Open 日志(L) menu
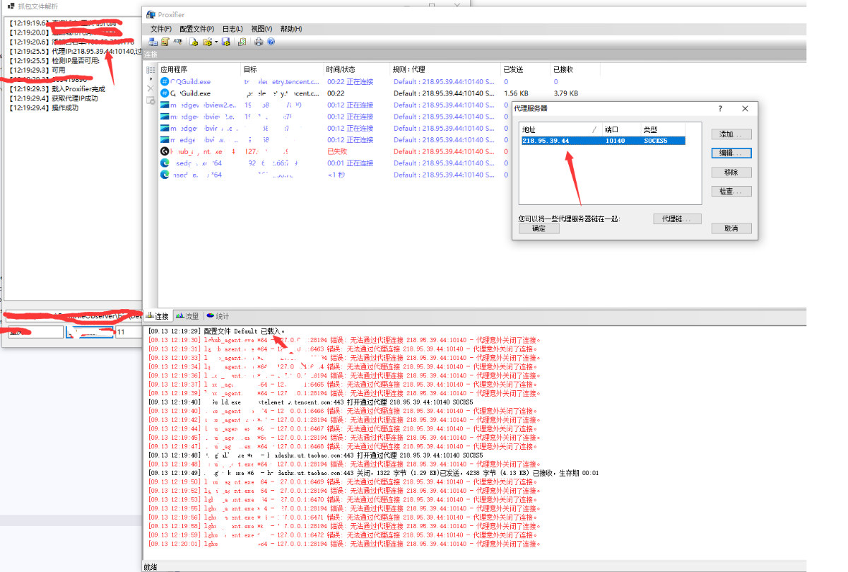 tap(232, 29)
